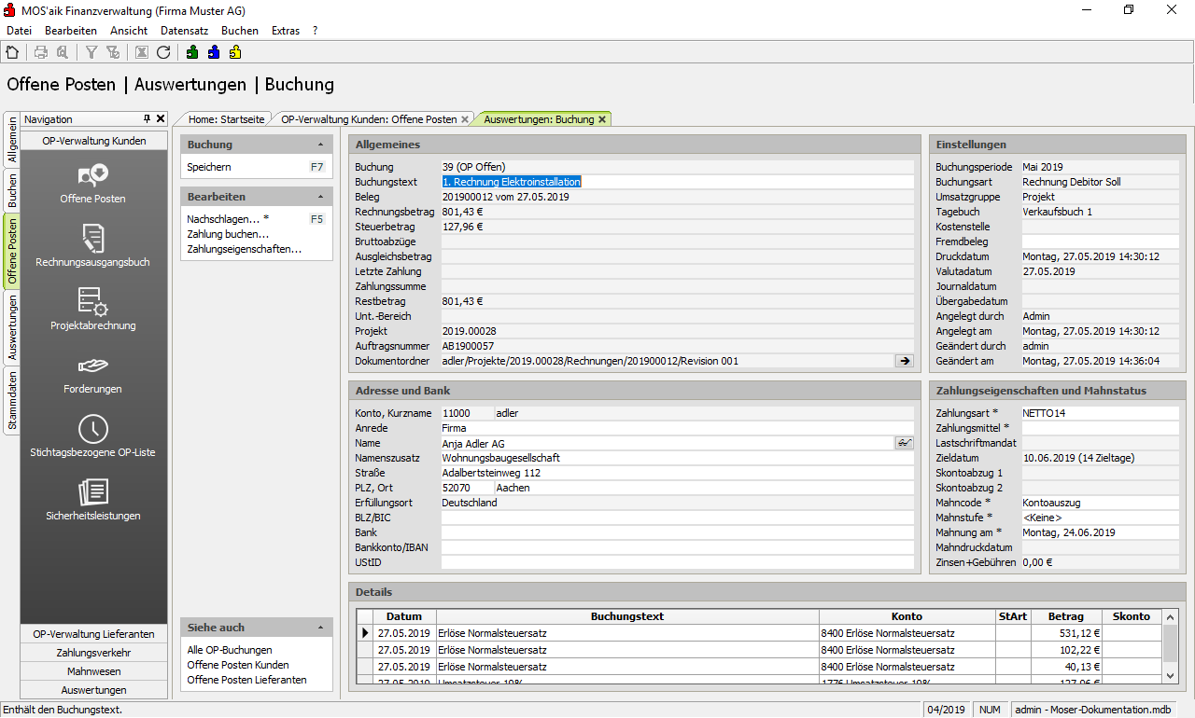Click Speichern to save the booking

(x=209, y=167)
